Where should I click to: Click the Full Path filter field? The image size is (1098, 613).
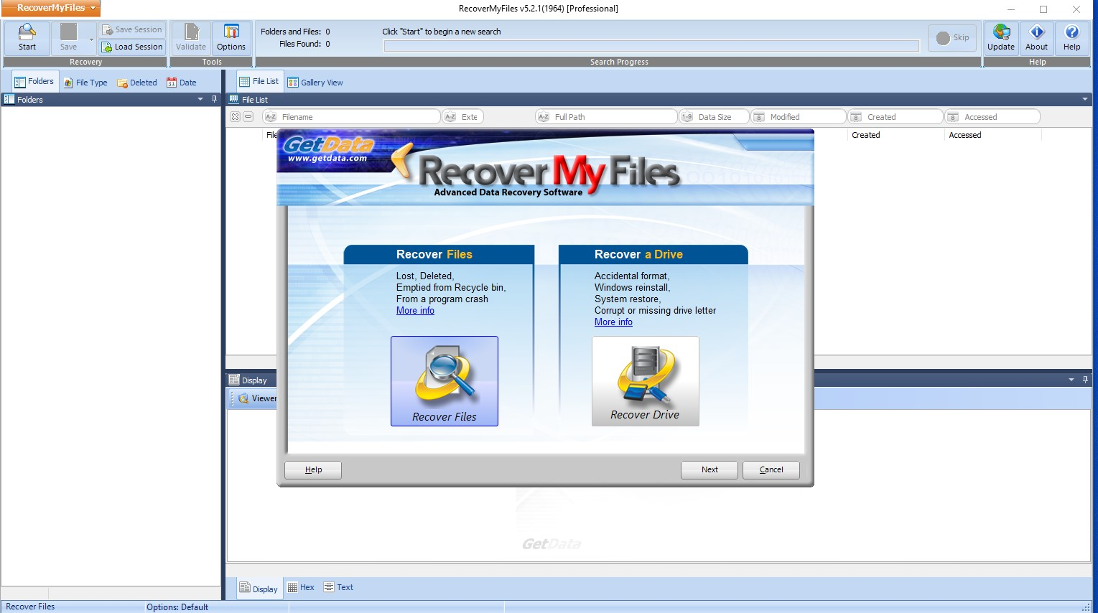click(x=606, y=117)
